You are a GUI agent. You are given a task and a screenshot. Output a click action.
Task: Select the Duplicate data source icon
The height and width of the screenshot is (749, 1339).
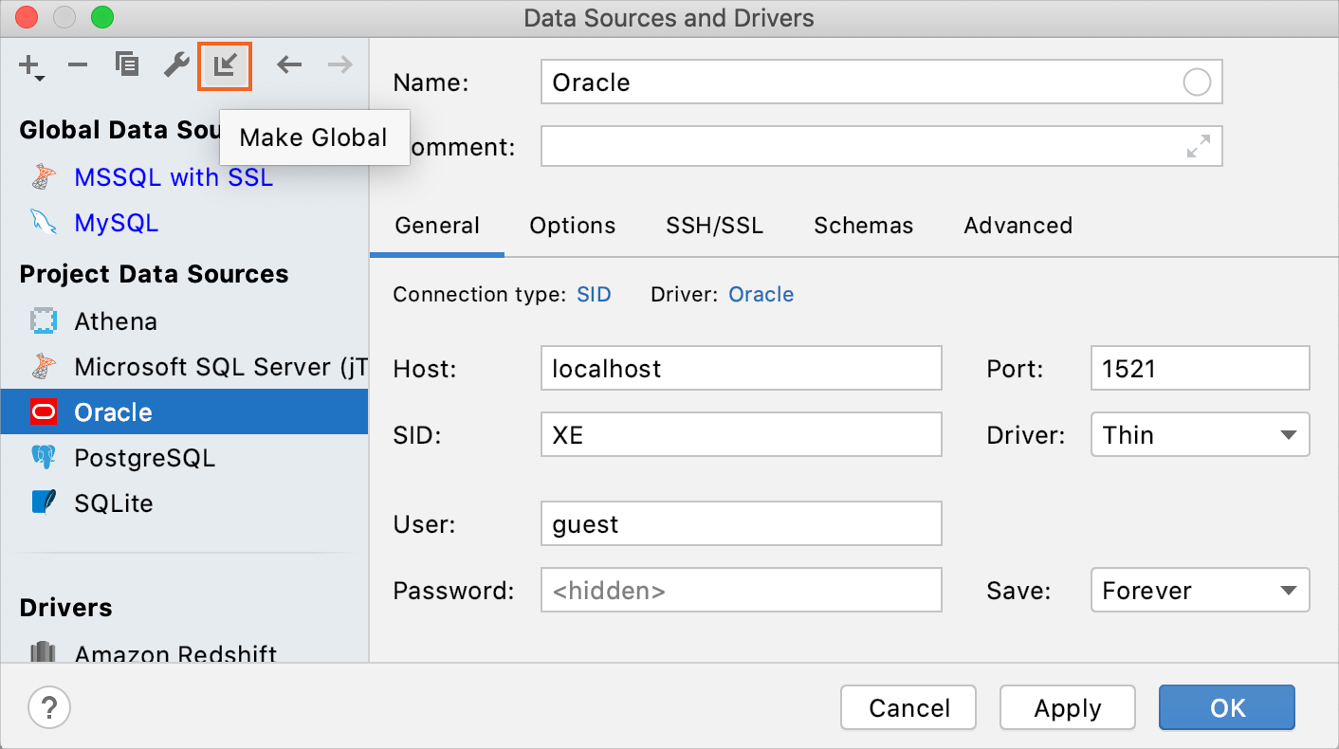click(x=126, y=65)
